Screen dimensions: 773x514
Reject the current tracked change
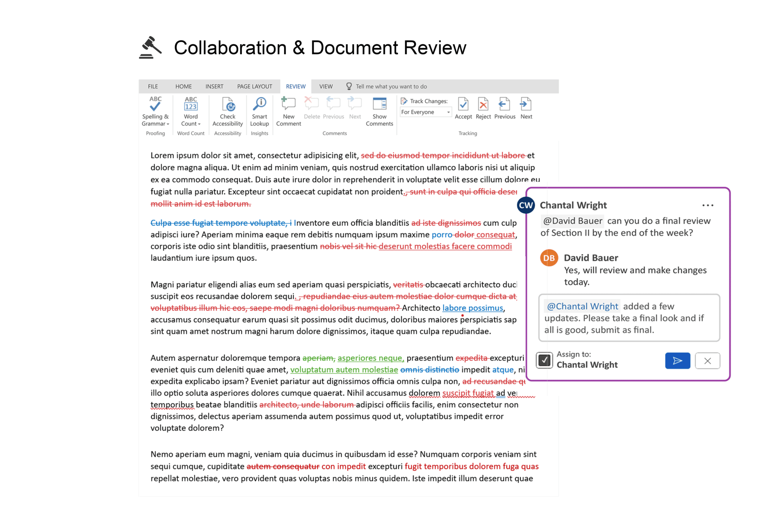click(484, 109)
